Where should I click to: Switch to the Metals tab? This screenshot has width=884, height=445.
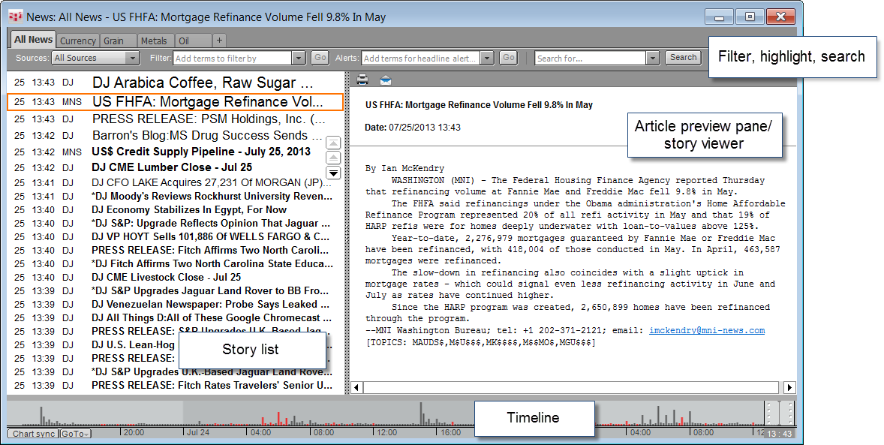pyautogui.click(x=154, y=41)
